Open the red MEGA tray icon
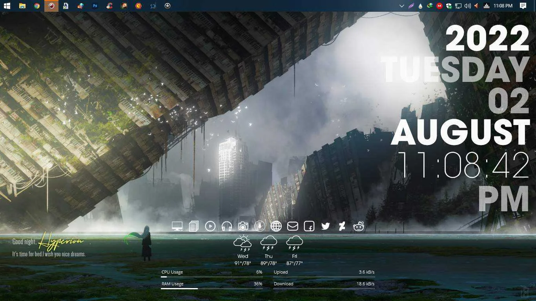 pyautogui.click(x=439, y=6)
